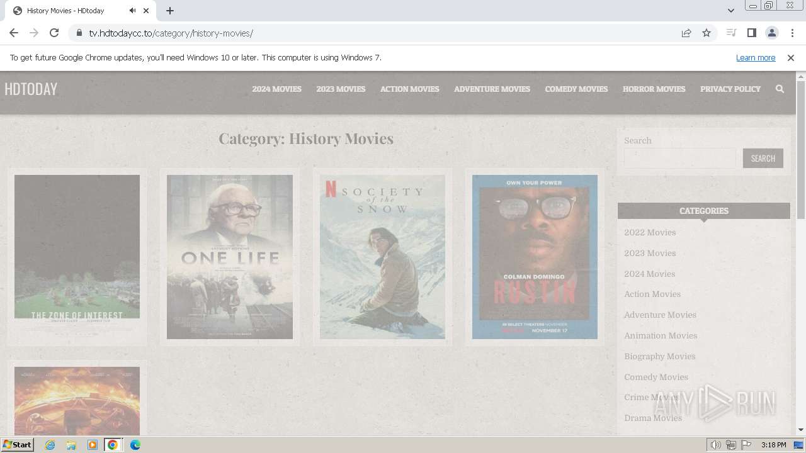Image resolution: width=806 pixels, height=453 pixels.
Task: Open system volume tray icon
Action: [715, 445]
